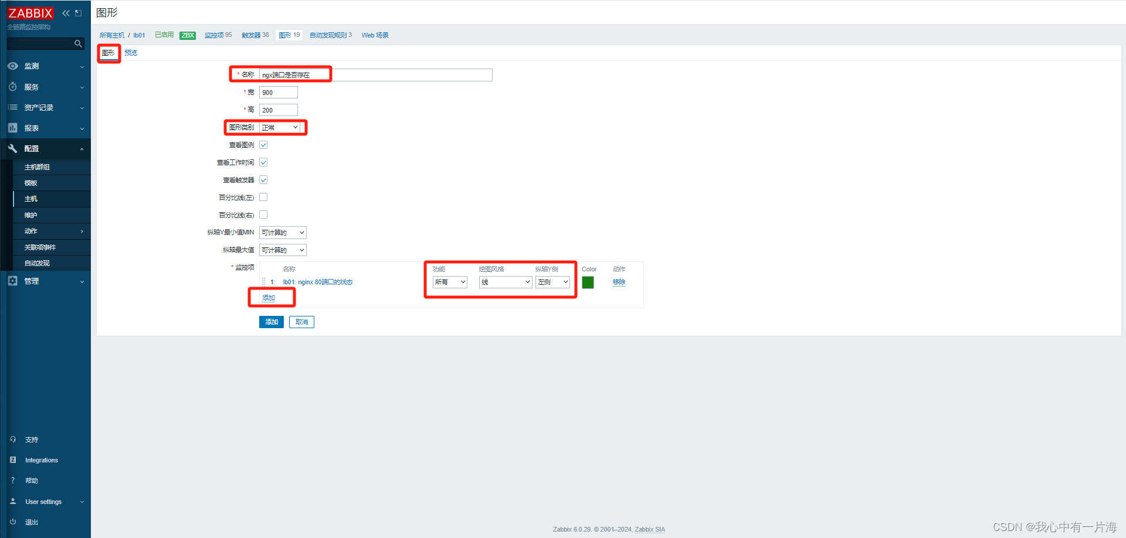Click the Zabbix SIA footer link
Viewport: 1126px width, 538px height.
650,529
